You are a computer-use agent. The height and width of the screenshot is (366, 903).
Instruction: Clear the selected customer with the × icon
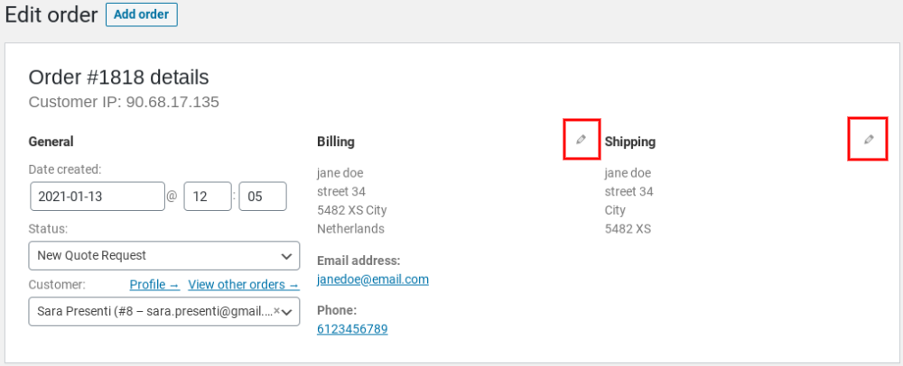pos(276,310)
